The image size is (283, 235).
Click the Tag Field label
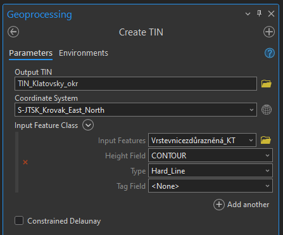[131, 186]
